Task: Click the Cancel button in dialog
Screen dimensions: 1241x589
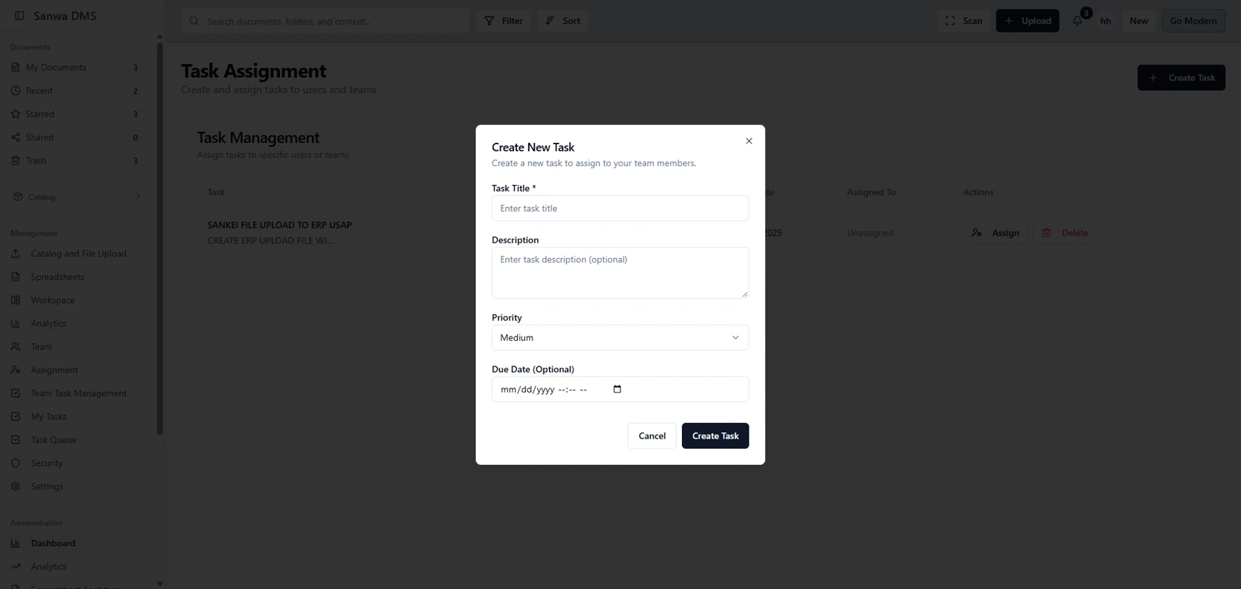Action: click(x=652, y=436)
